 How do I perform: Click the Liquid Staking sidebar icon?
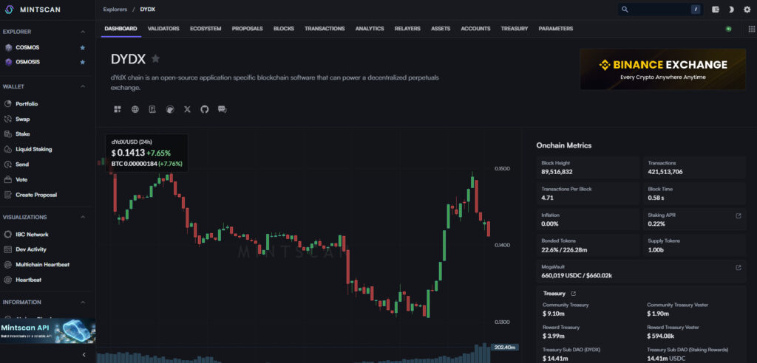[x=7, y=150]
